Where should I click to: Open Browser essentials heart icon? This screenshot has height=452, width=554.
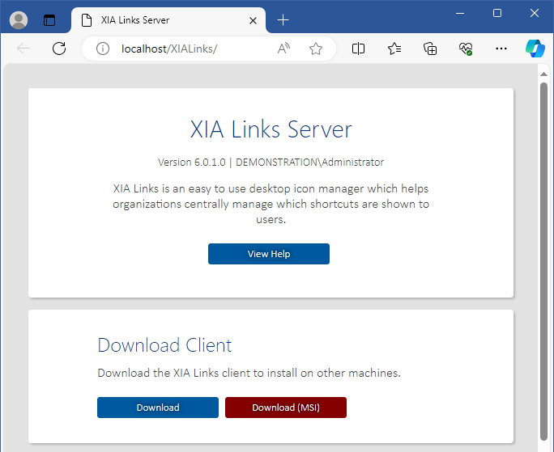tap(466, 49)
